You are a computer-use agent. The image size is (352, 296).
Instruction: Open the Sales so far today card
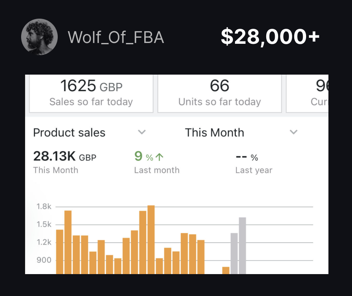[91, 93]
